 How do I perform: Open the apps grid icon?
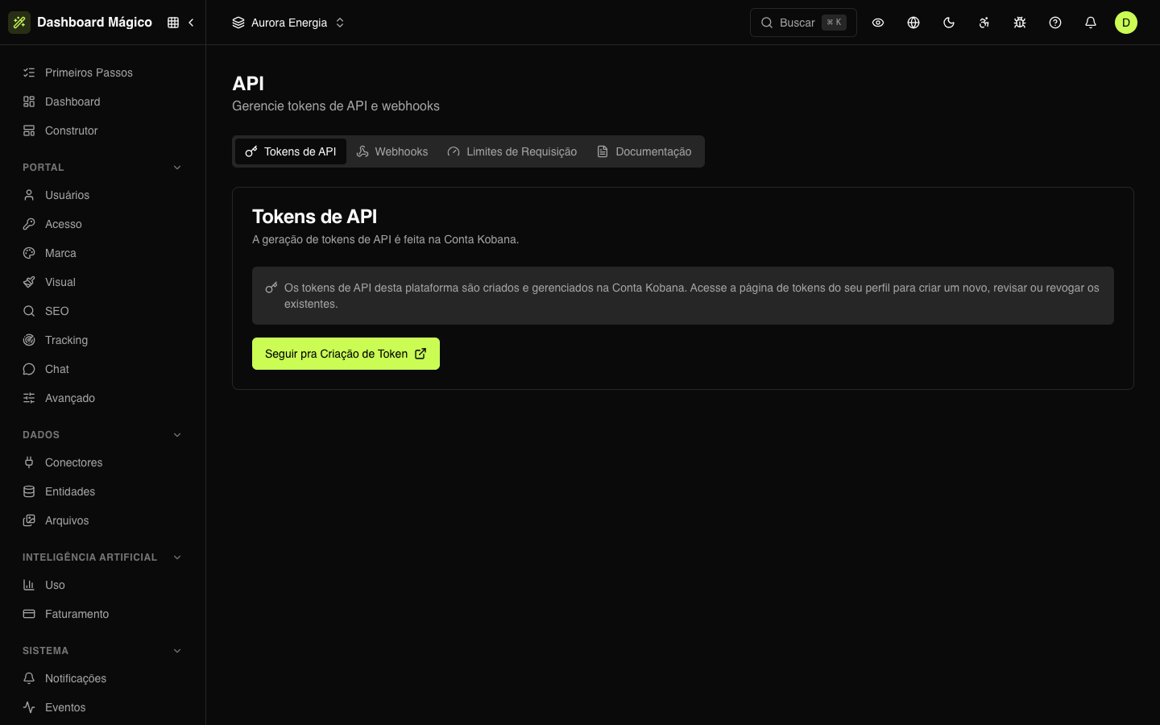click(x=173, y=23)
